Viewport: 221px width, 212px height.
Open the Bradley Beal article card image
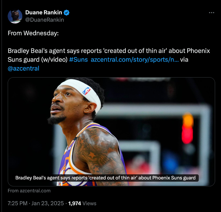tap(111, 132)
